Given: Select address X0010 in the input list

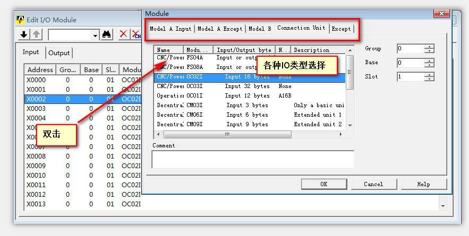Looking at the screenshot, I should point(36,176).
